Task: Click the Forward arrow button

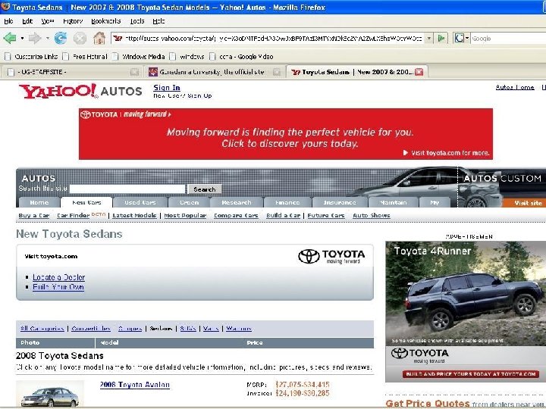Action: (34, 38)
